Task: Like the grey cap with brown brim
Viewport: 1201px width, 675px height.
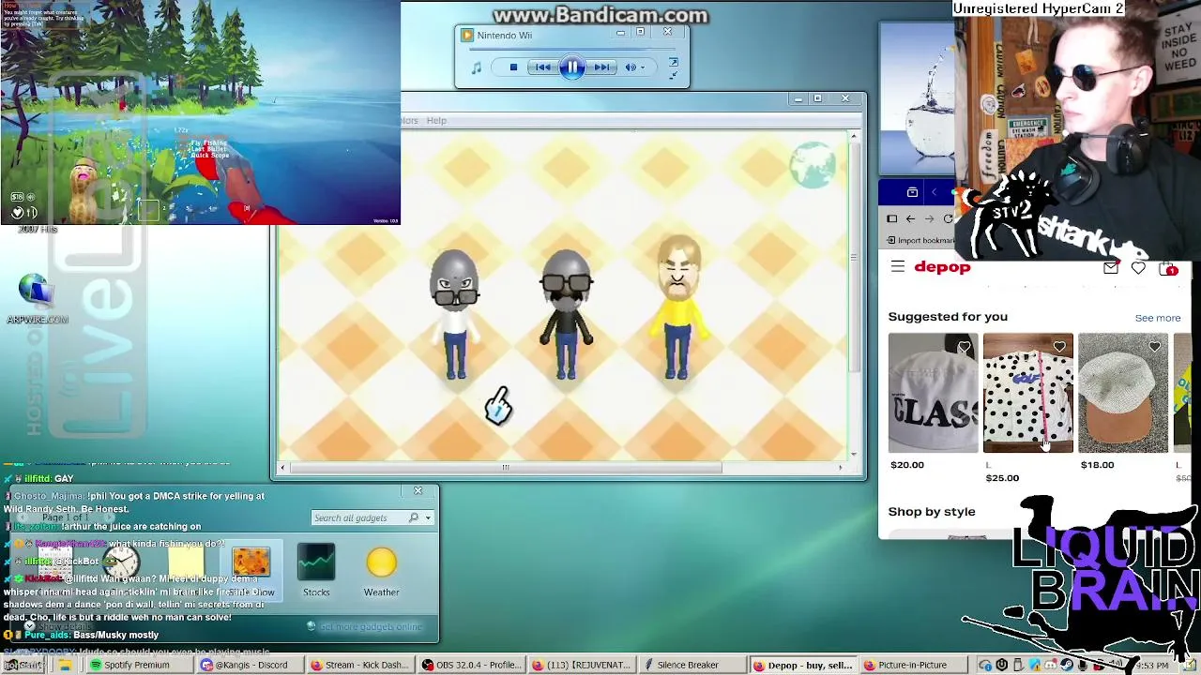Action: [1154, 348]
